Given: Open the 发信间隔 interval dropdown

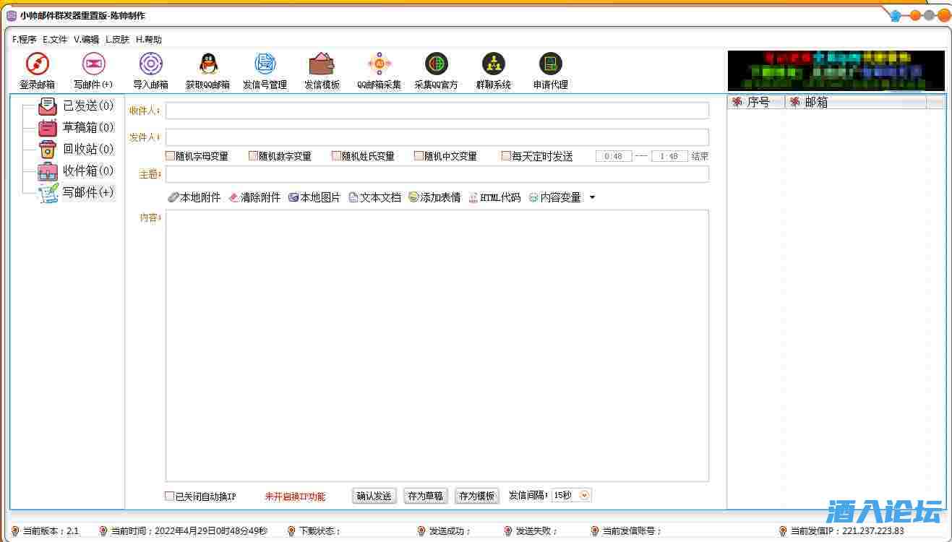Looking at the screenshot, I should (584, 495).
